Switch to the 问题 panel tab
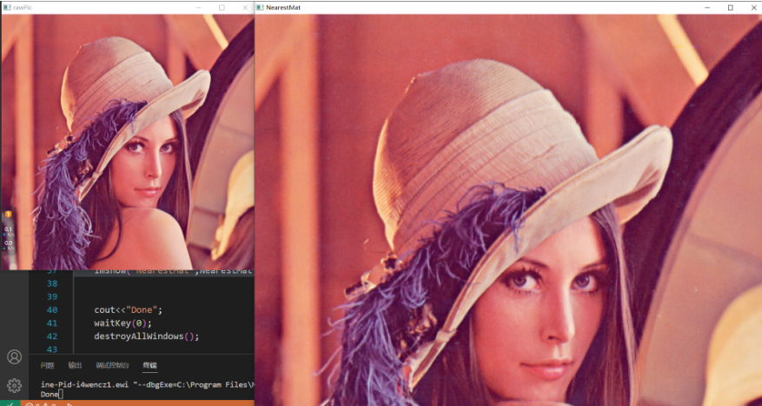The height and width of the screenshot is (406, 762). pyautogui.click(x=47, y=366)
